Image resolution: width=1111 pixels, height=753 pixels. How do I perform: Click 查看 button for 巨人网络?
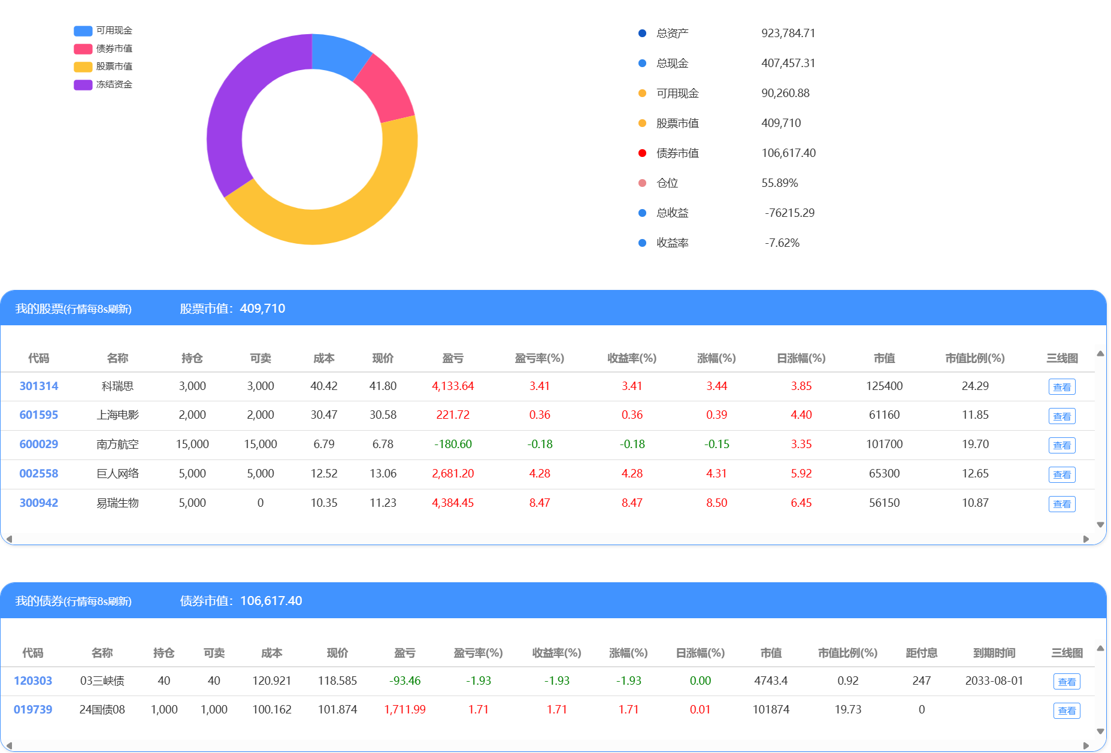coord(1061,475)
